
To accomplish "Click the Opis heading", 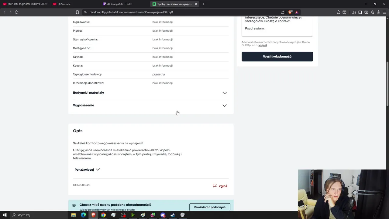I will pyautogui.click(x=77, y=131).
